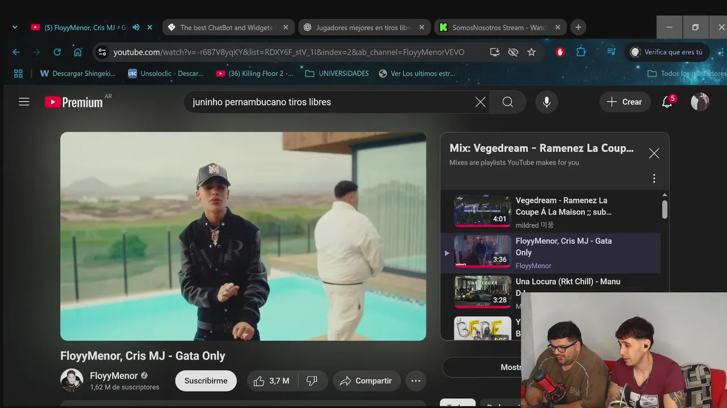
Task: View site information icon in address bar
Action: 102,52
